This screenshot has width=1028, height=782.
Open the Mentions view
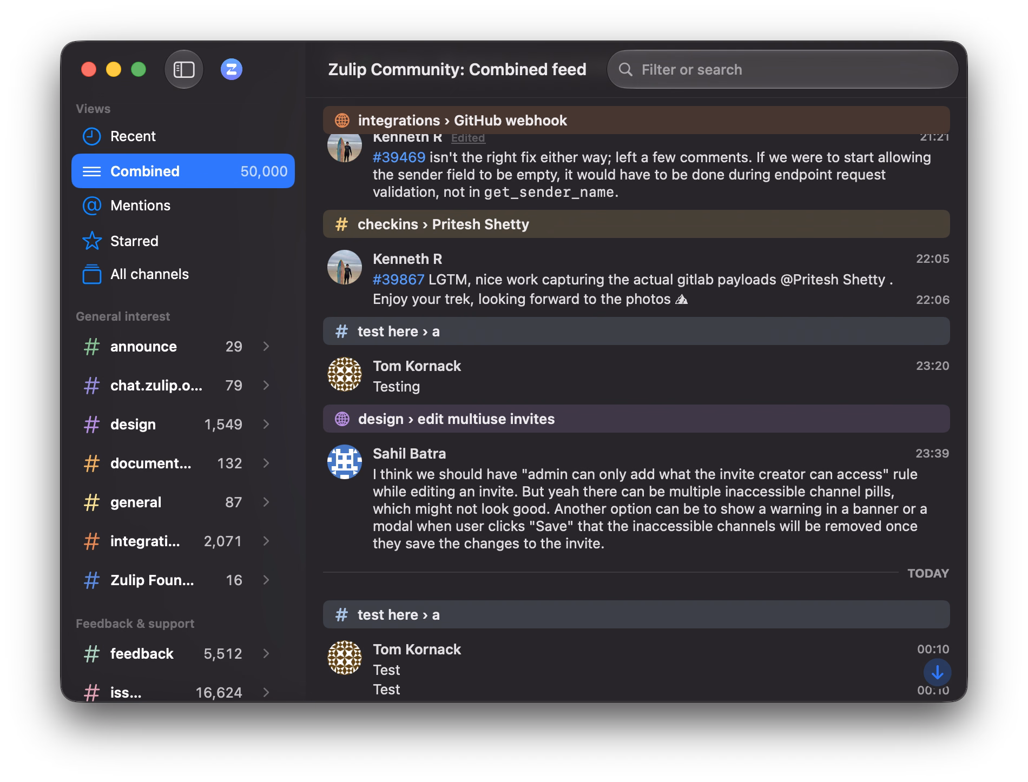pos(183,206)
